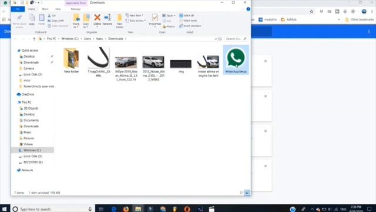This screenshot has height=212, width=376.
Task: Click Users in address breadcrumb
Action: (x=88, y=39)
